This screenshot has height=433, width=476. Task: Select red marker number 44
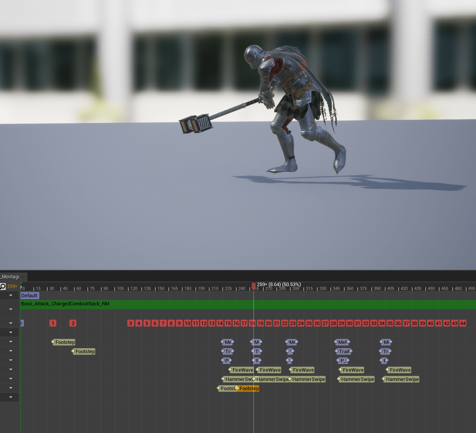tap(463, 323)
